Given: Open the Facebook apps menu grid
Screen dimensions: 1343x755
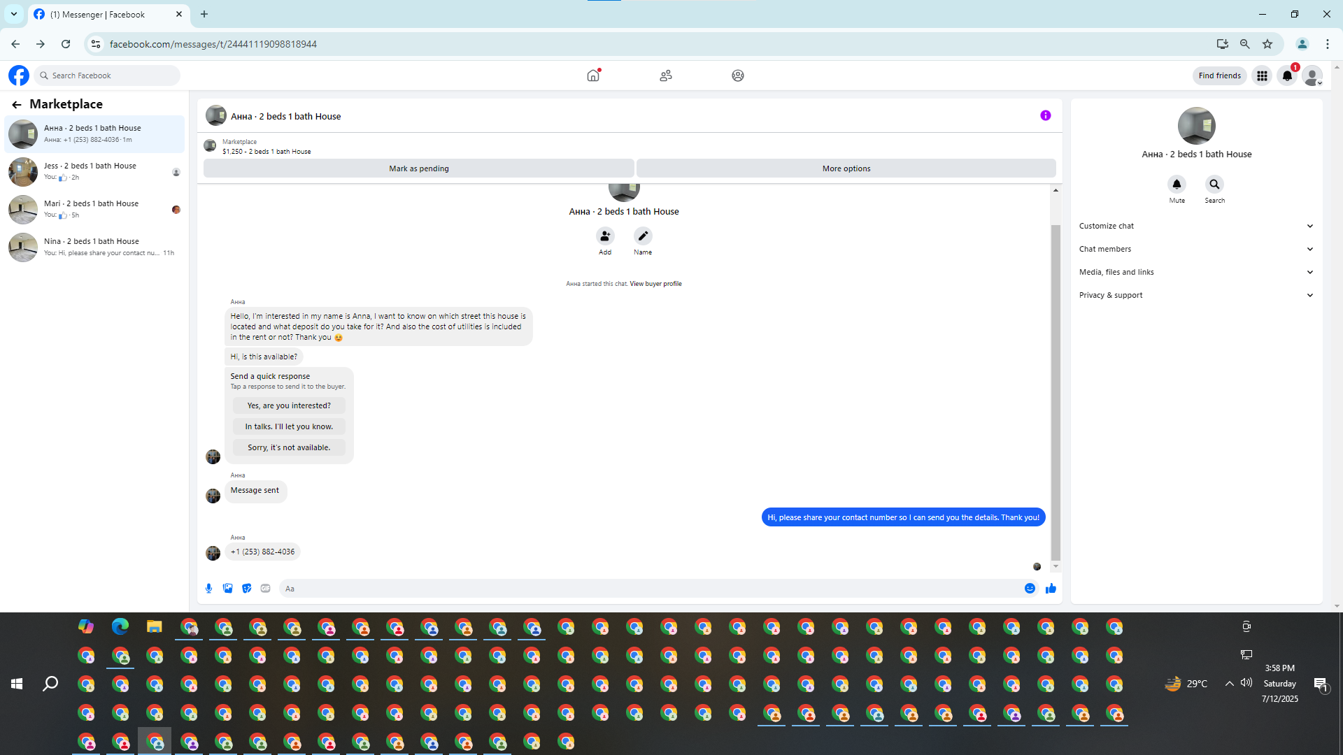Looking at the screenshot, I should [x=1262, y=75].
